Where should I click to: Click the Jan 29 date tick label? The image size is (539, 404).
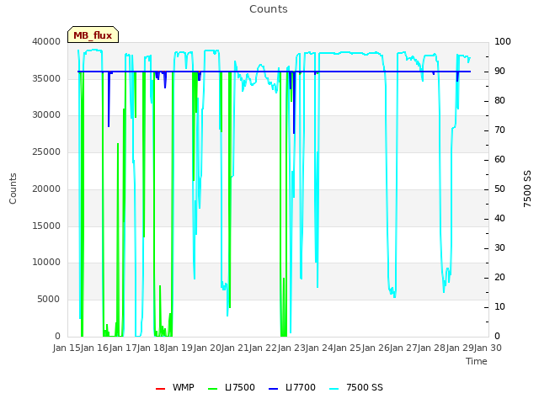461,348
